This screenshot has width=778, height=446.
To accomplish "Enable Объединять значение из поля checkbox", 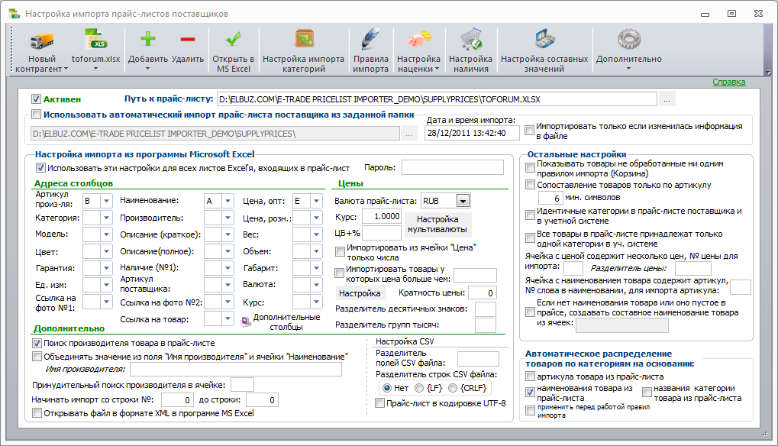I will [37, 357].
